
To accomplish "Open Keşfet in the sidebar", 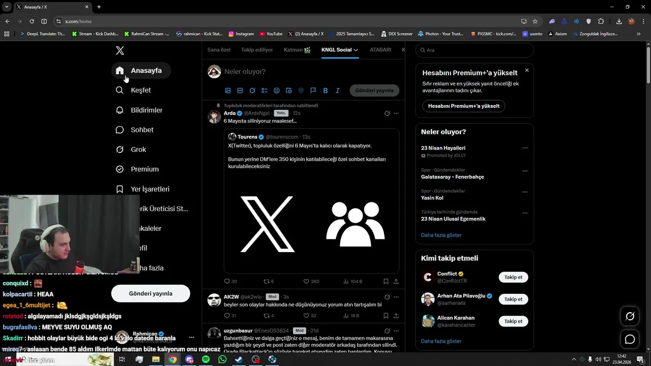I will click(134, 90).
